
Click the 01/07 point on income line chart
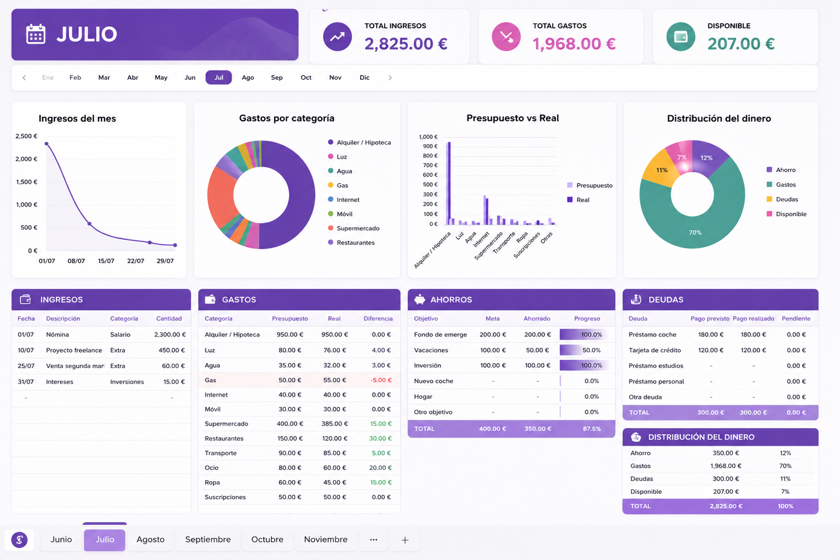pyautogui.click(x=47, y=144)
